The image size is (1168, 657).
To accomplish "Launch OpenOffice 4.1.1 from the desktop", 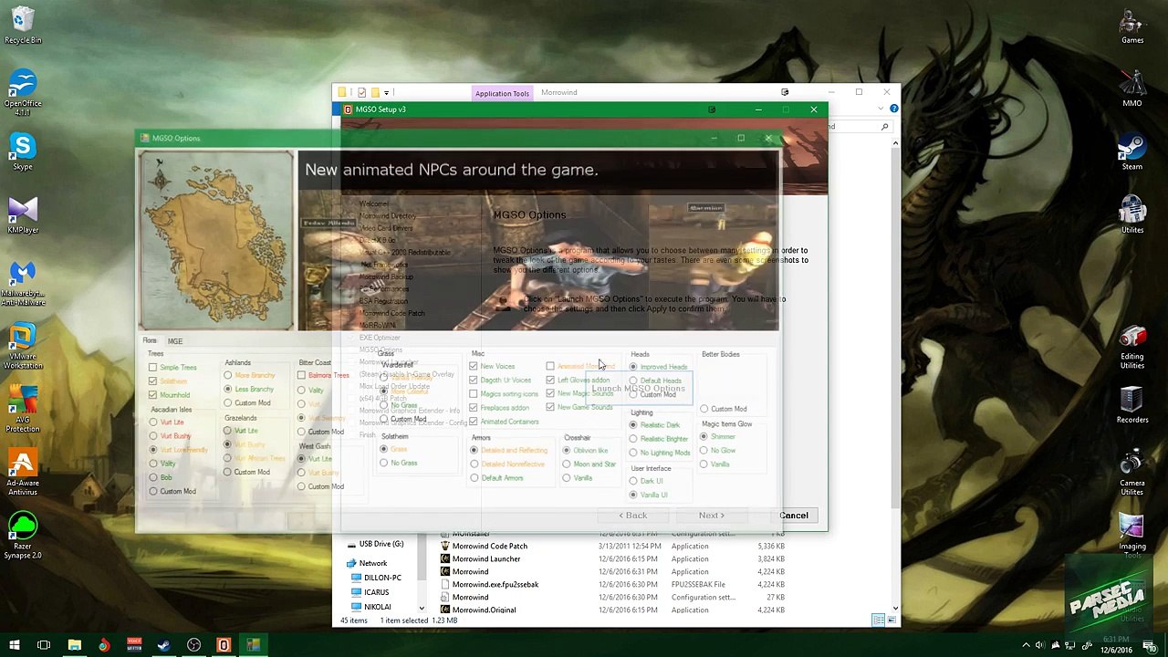I will 23,94.
